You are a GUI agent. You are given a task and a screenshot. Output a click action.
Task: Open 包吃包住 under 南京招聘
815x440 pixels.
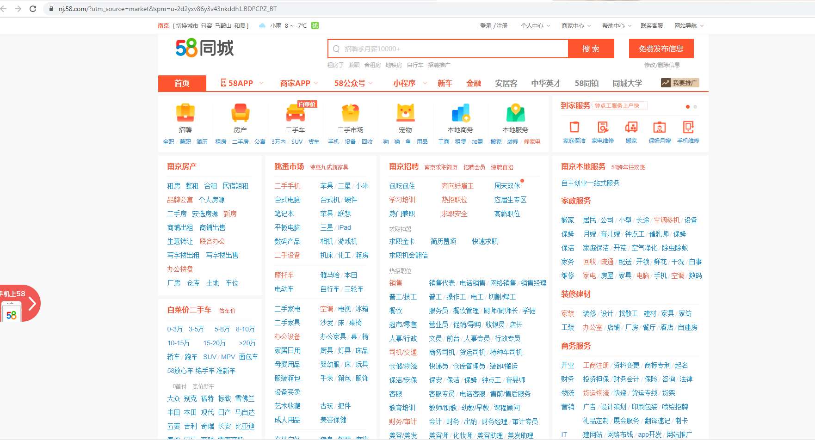[402, 186]
